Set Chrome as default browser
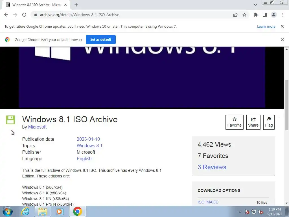 click(x=101, y=40)
